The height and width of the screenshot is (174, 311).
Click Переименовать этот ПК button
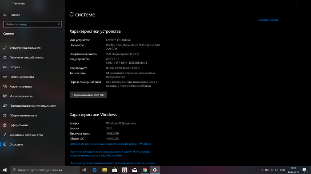(x=88, y=95)
